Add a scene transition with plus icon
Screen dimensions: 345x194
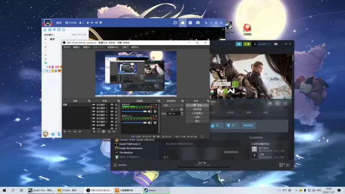tap(172, 110)
